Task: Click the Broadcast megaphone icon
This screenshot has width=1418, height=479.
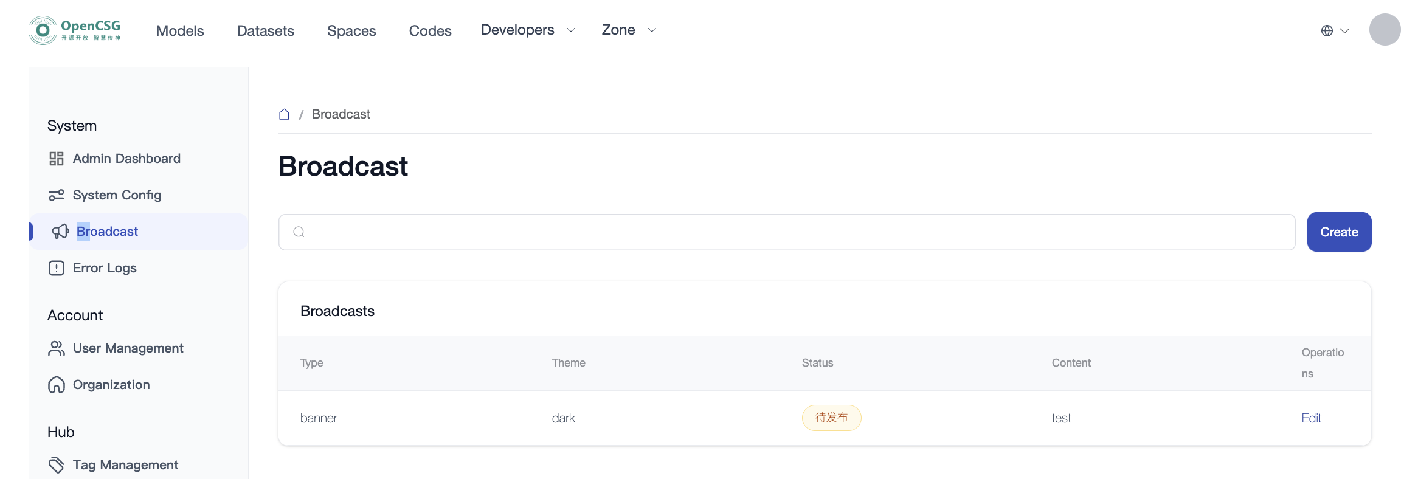Action: (x=60, y=232)
